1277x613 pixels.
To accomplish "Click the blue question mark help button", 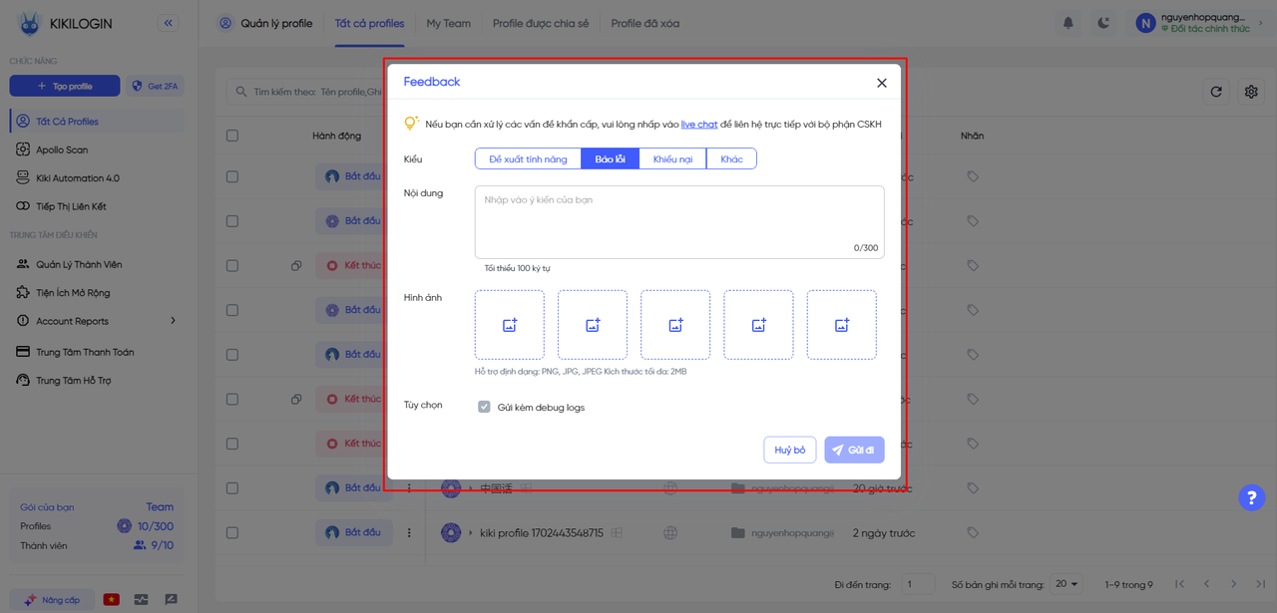I will tap(1251, 497).
